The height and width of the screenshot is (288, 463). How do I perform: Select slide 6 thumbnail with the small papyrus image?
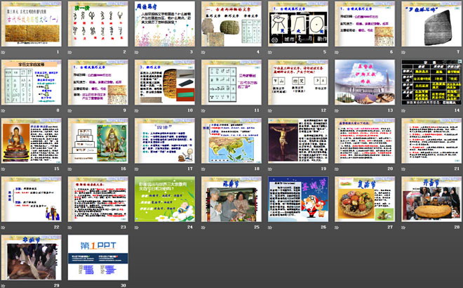(365, 25)
